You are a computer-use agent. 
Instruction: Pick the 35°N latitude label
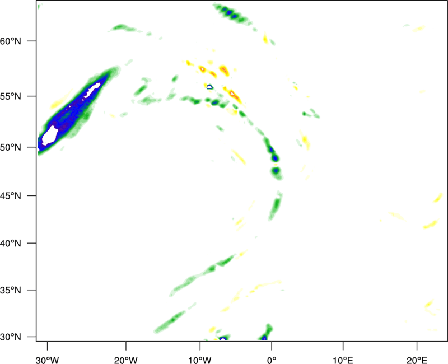coord(11,290)
